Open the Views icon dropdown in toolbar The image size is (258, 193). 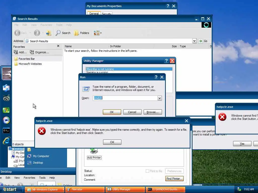coord(98,33)
